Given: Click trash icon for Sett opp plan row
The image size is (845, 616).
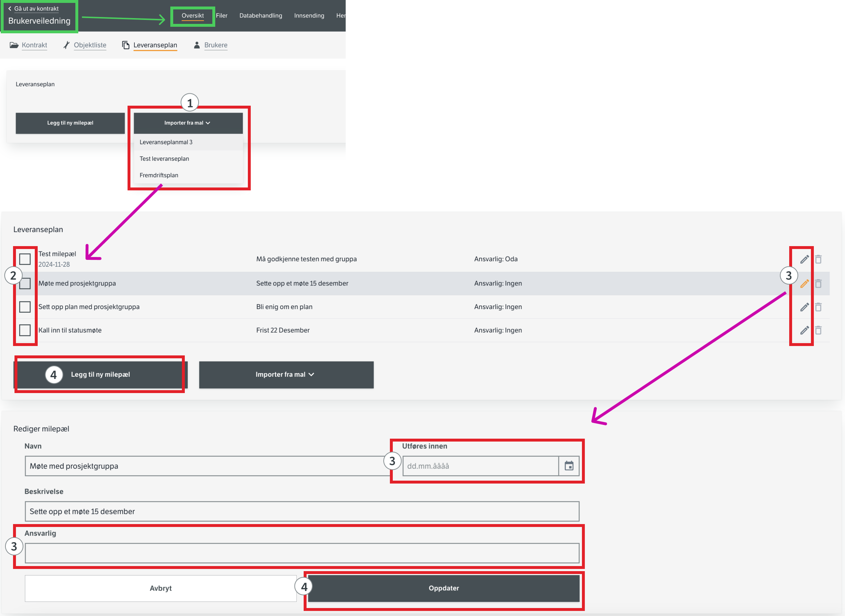Looking at the screenshot, I should pos(818,307).
